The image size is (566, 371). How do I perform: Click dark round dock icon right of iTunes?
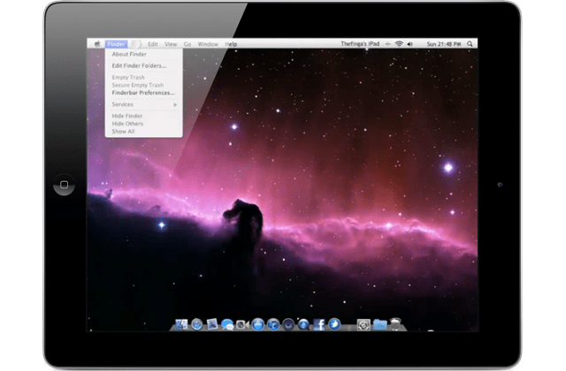click(x=288, y=324)
